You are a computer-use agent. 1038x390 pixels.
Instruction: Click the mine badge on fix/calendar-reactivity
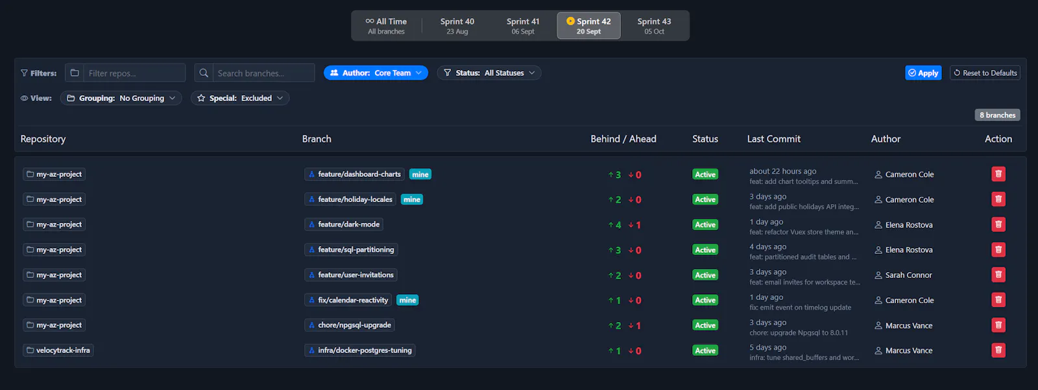pyautogui.click(x=407, y=301)
